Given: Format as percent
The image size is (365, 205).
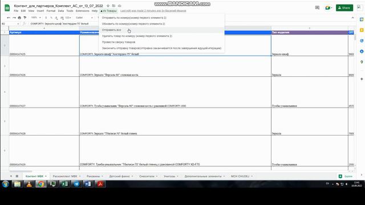Looking at the screenshot, I should 51,18.
